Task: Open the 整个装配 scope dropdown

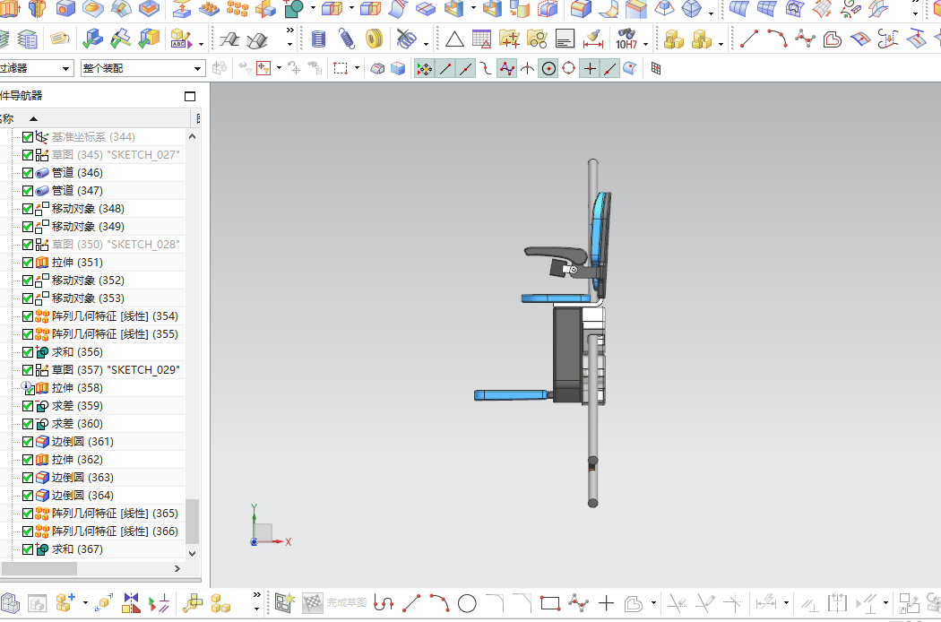Action: 142,68
